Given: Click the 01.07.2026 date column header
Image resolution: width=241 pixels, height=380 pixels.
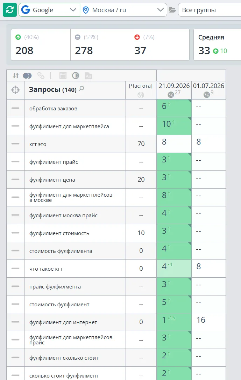Looking at the screenshot, I should click(x=208, y=86).
